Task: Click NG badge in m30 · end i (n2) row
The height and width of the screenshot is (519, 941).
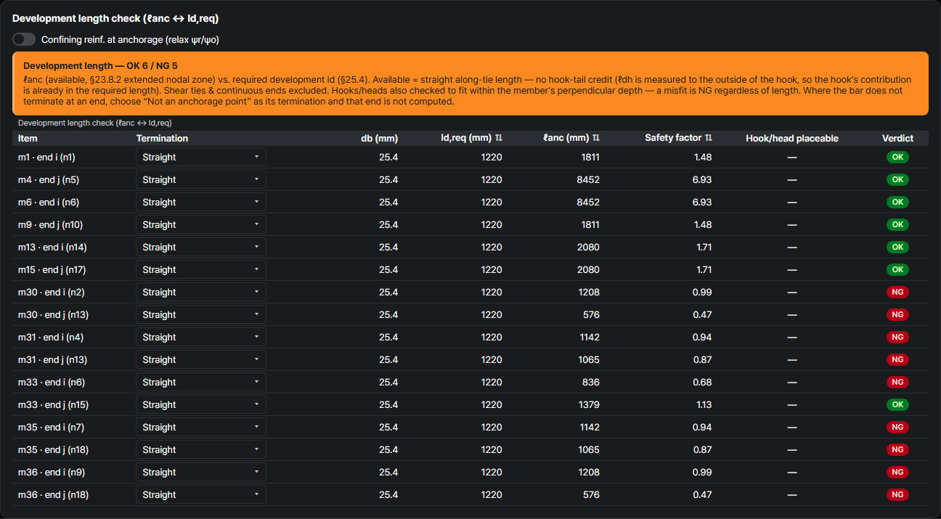Action: tap(897, 292)
